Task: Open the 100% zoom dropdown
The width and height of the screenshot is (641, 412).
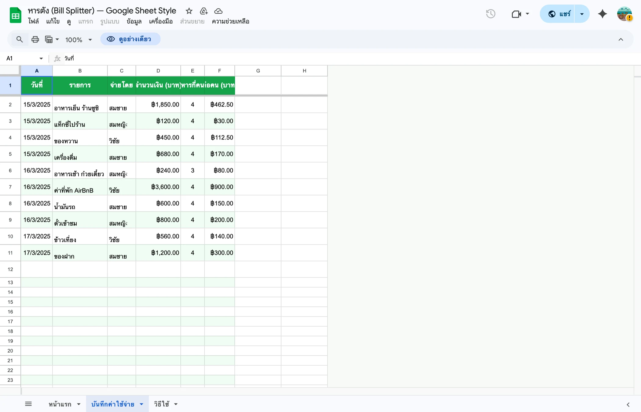Action: click(x=78, y=40)
